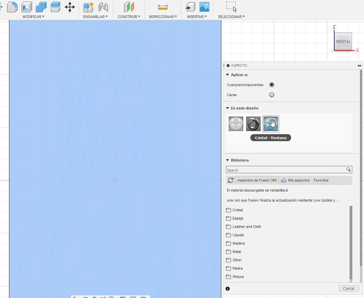Click the FRONTAL face of the ViewCube
Image resolution: width=364 pixels, height=298 pixels.
[343, 41]
